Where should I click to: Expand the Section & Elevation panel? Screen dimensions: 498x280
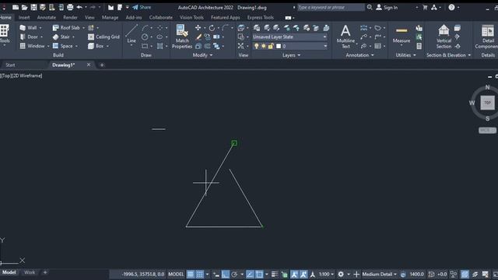(448, 55)
